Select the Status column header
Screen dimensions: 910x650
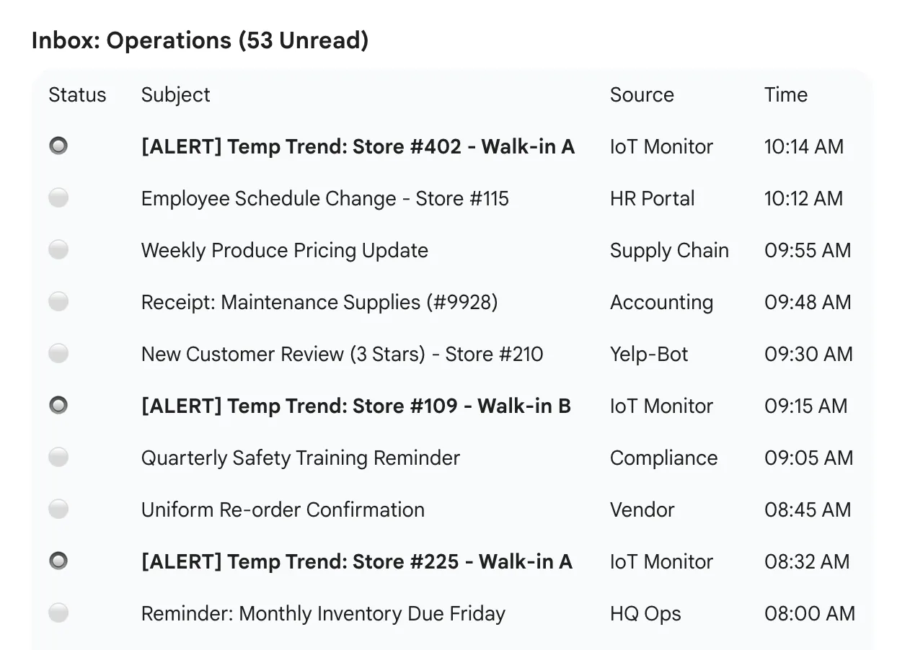click(x=77, y=94)
